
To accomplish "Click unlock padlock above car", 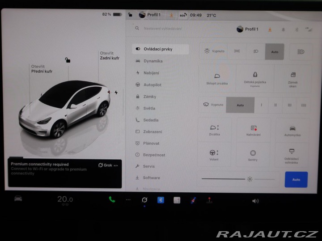I will tap(68, 60).
